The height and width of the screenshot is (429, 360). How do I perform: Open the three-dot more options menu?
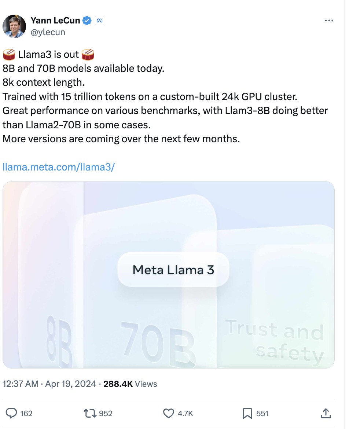coord(329,21)
